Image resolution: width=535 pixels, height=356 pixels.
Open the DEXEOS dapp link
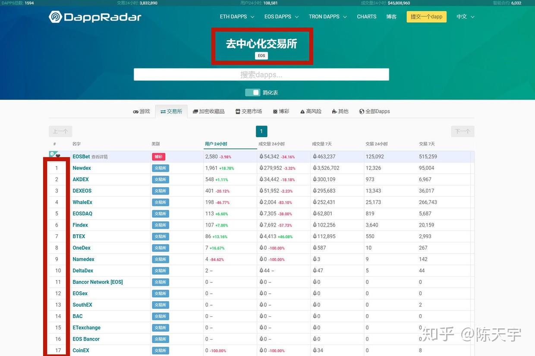(x=82, y=191)
